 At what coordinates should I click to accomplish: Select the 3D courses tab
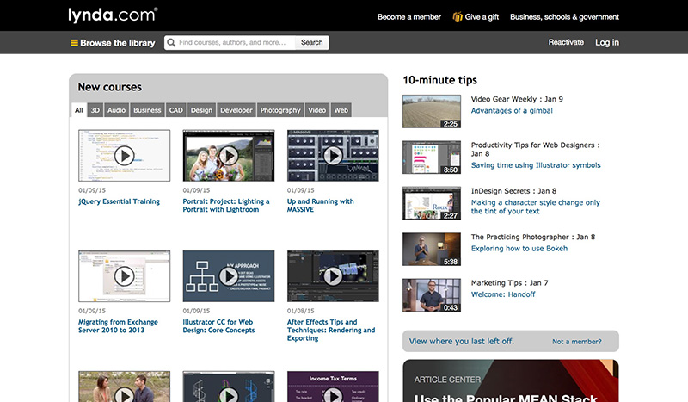click(x=95, y=110)
